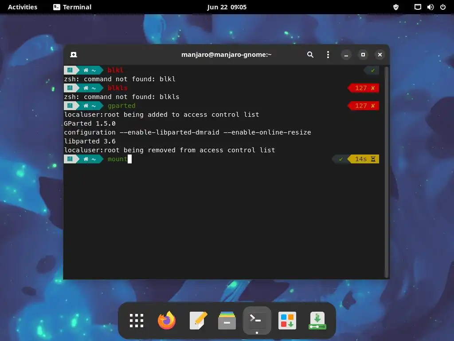Open the power menu icon
This screenshot has height=341, width=454.
pos(443,7)
